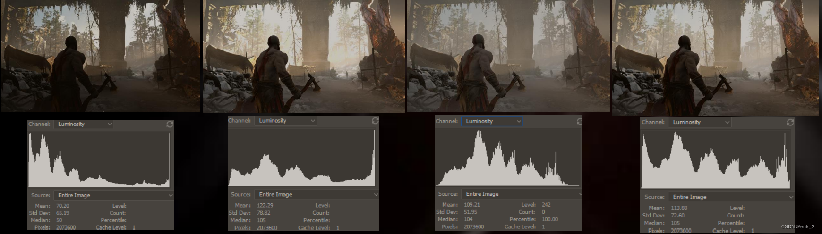Click Pixels 2073600 in the mean 109.21 panel

pyautogui.click(x=474, y=226)
